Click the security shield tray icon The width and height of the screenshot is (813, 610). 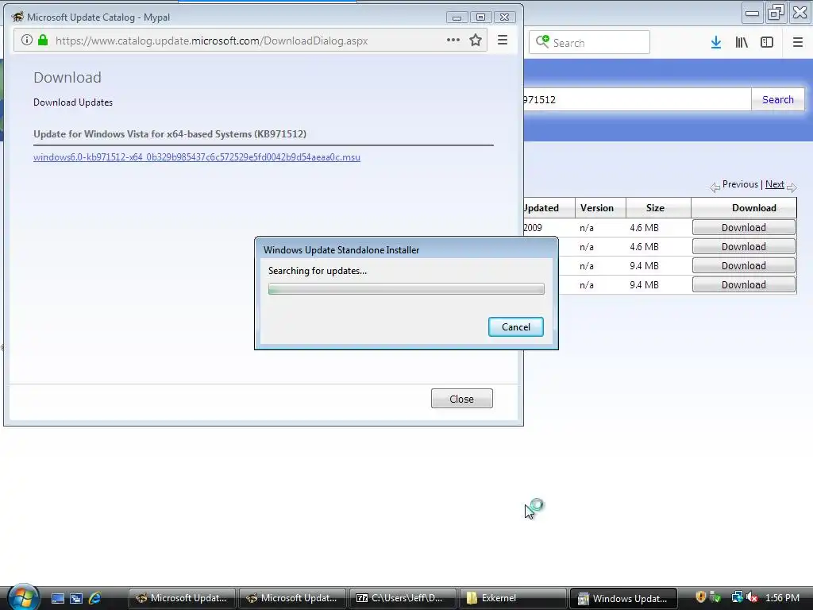click(x=701, y=597)
